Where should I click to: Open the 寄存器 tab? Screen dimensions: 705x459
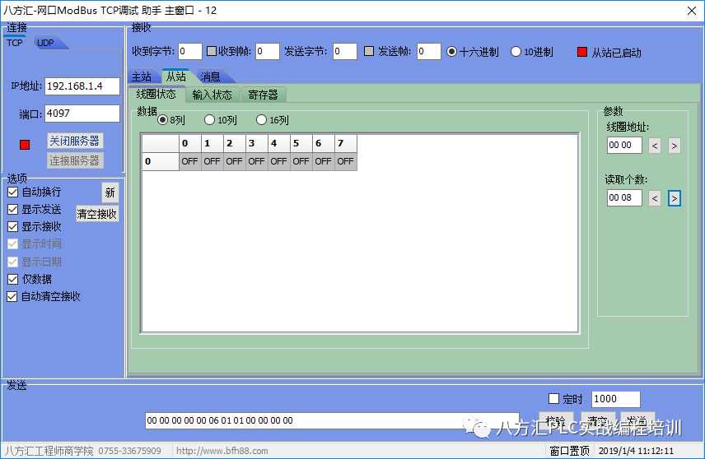tap(263, 95)
